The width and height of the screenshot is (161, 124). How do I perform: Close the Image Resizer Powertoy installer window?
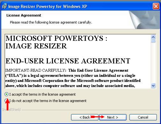156,6
